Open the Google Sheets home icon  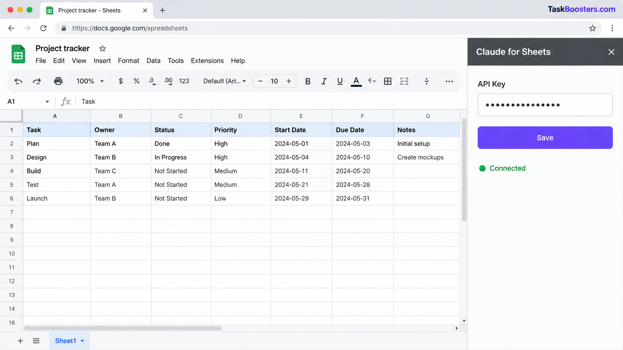tap(18, 54)
